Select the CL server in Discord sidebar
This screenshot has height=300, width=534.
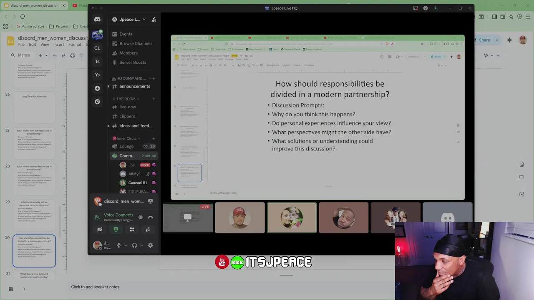(97, 48)
